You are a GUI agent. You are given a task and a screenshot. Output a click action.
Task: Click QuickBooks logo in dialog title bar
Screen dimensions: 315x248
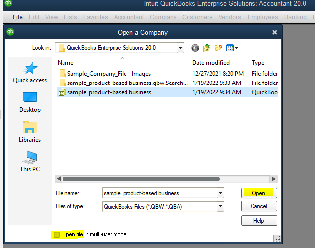(x=10, y=32)
